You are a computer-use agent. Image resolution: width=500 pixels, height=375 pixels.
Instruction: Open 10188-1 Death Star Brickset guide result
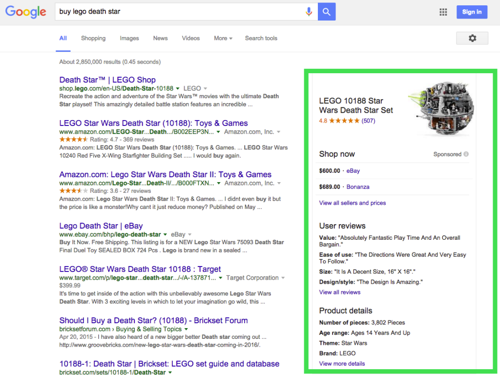pos(169,364)
